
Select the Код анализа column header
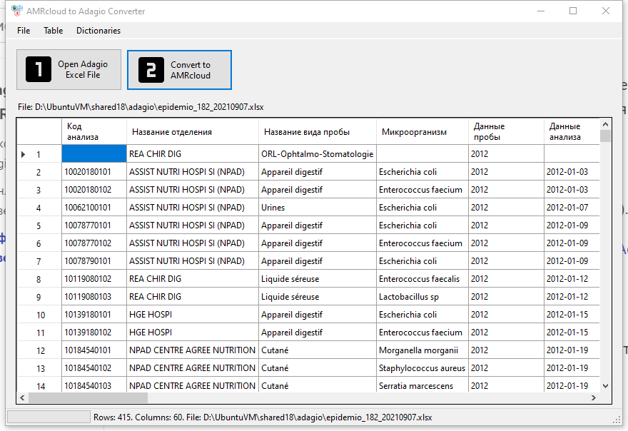pos(94,131)
